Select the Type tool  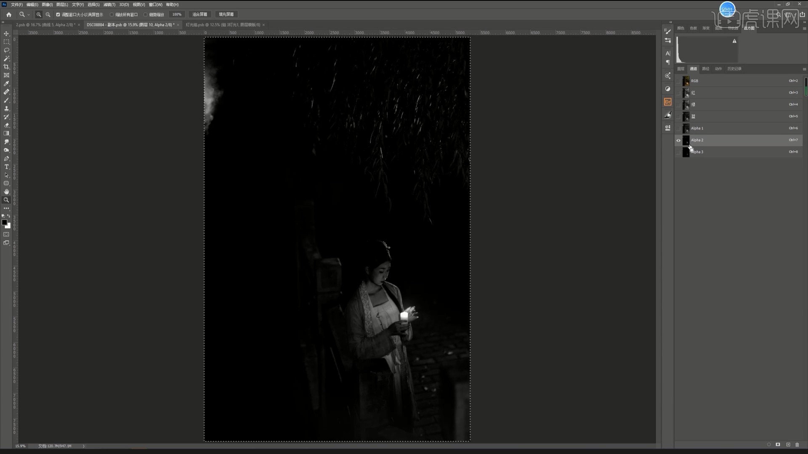pos(6,167)
